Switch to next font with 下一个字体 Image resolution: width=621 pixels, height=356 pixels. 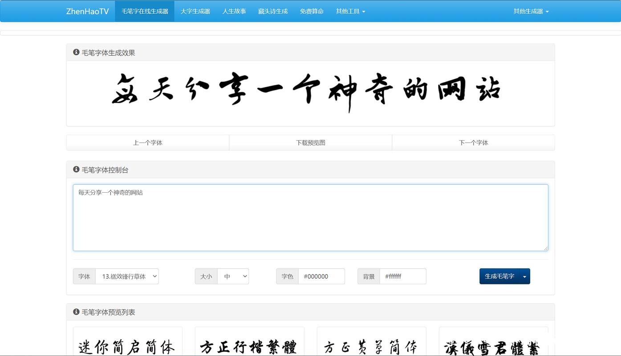(474, 143)
